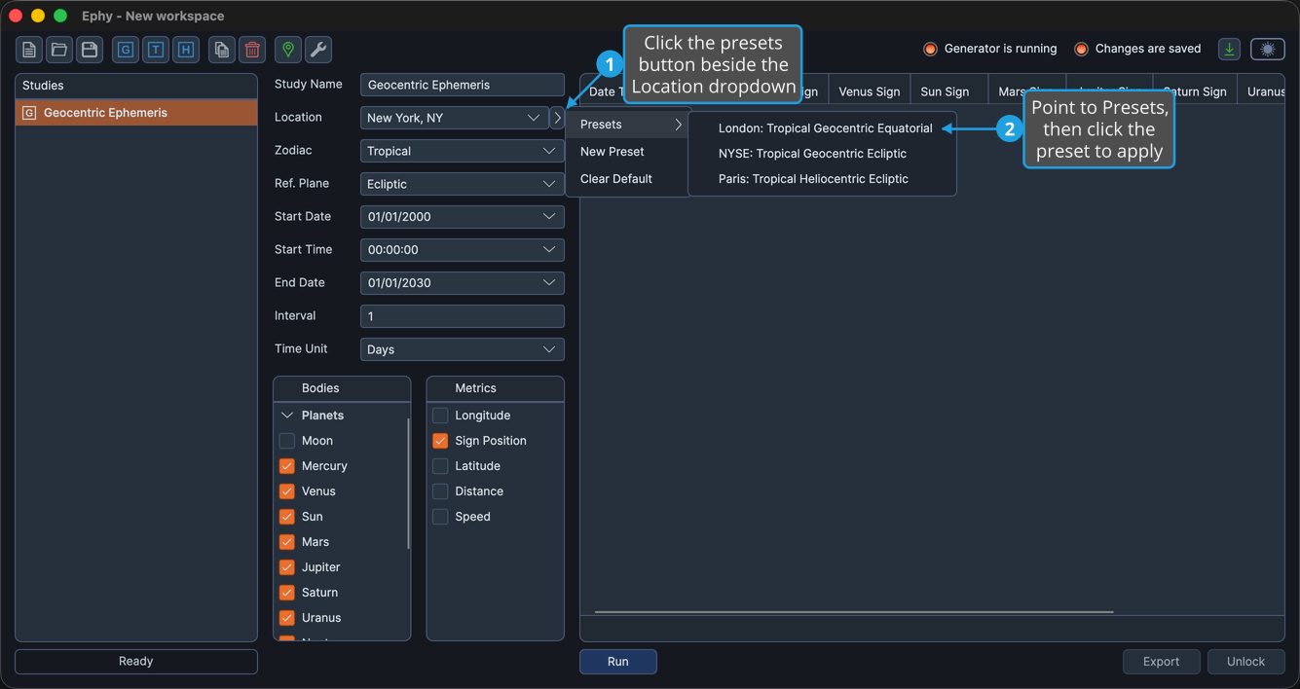Choose New Preset from the menu
Screen dimensions: 1300x689
(x=628, y=152)
